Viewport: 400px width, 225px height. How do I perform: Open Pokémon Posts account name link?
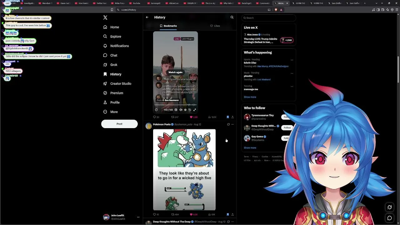pos(162,124)
